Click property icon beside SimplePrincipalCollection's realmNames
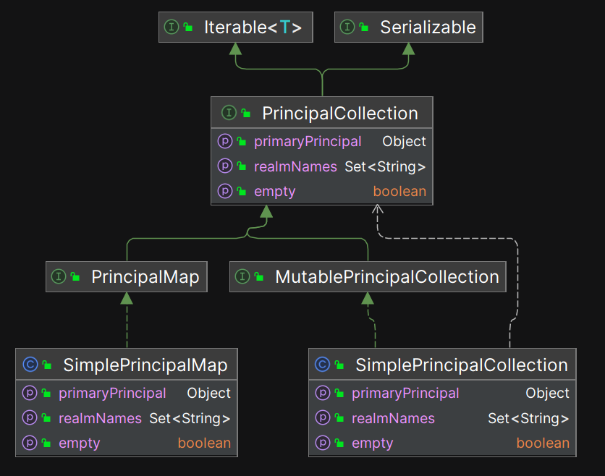This screenshot has width=605, height=476. point(322,418)
